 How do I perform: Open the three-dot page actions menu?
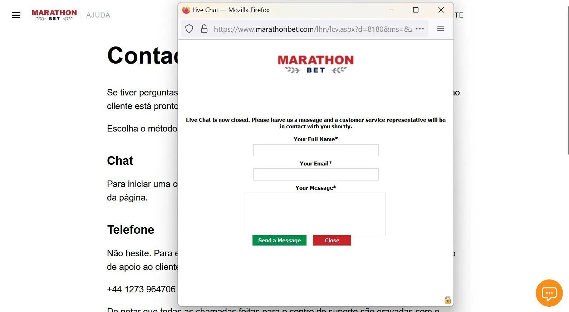420,29
